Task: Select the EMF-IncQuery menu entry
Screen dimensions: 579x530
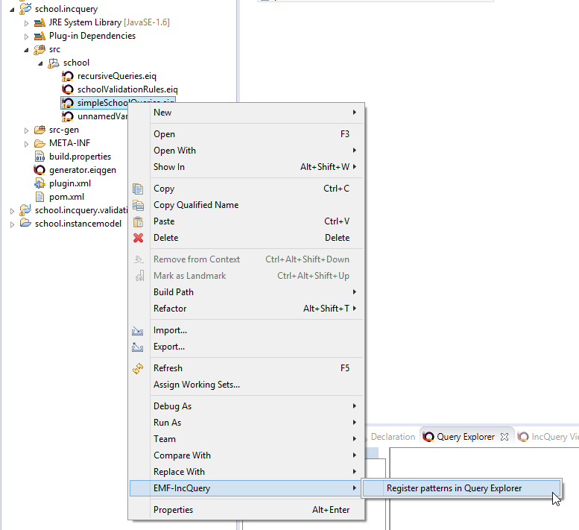Action: (x=247, y=488)
